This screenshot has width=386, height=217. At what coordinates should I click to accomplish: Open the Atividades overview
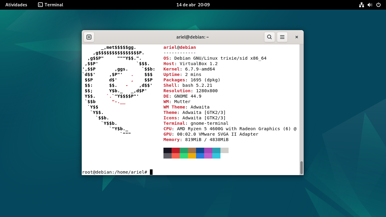[x=16, y=5]
